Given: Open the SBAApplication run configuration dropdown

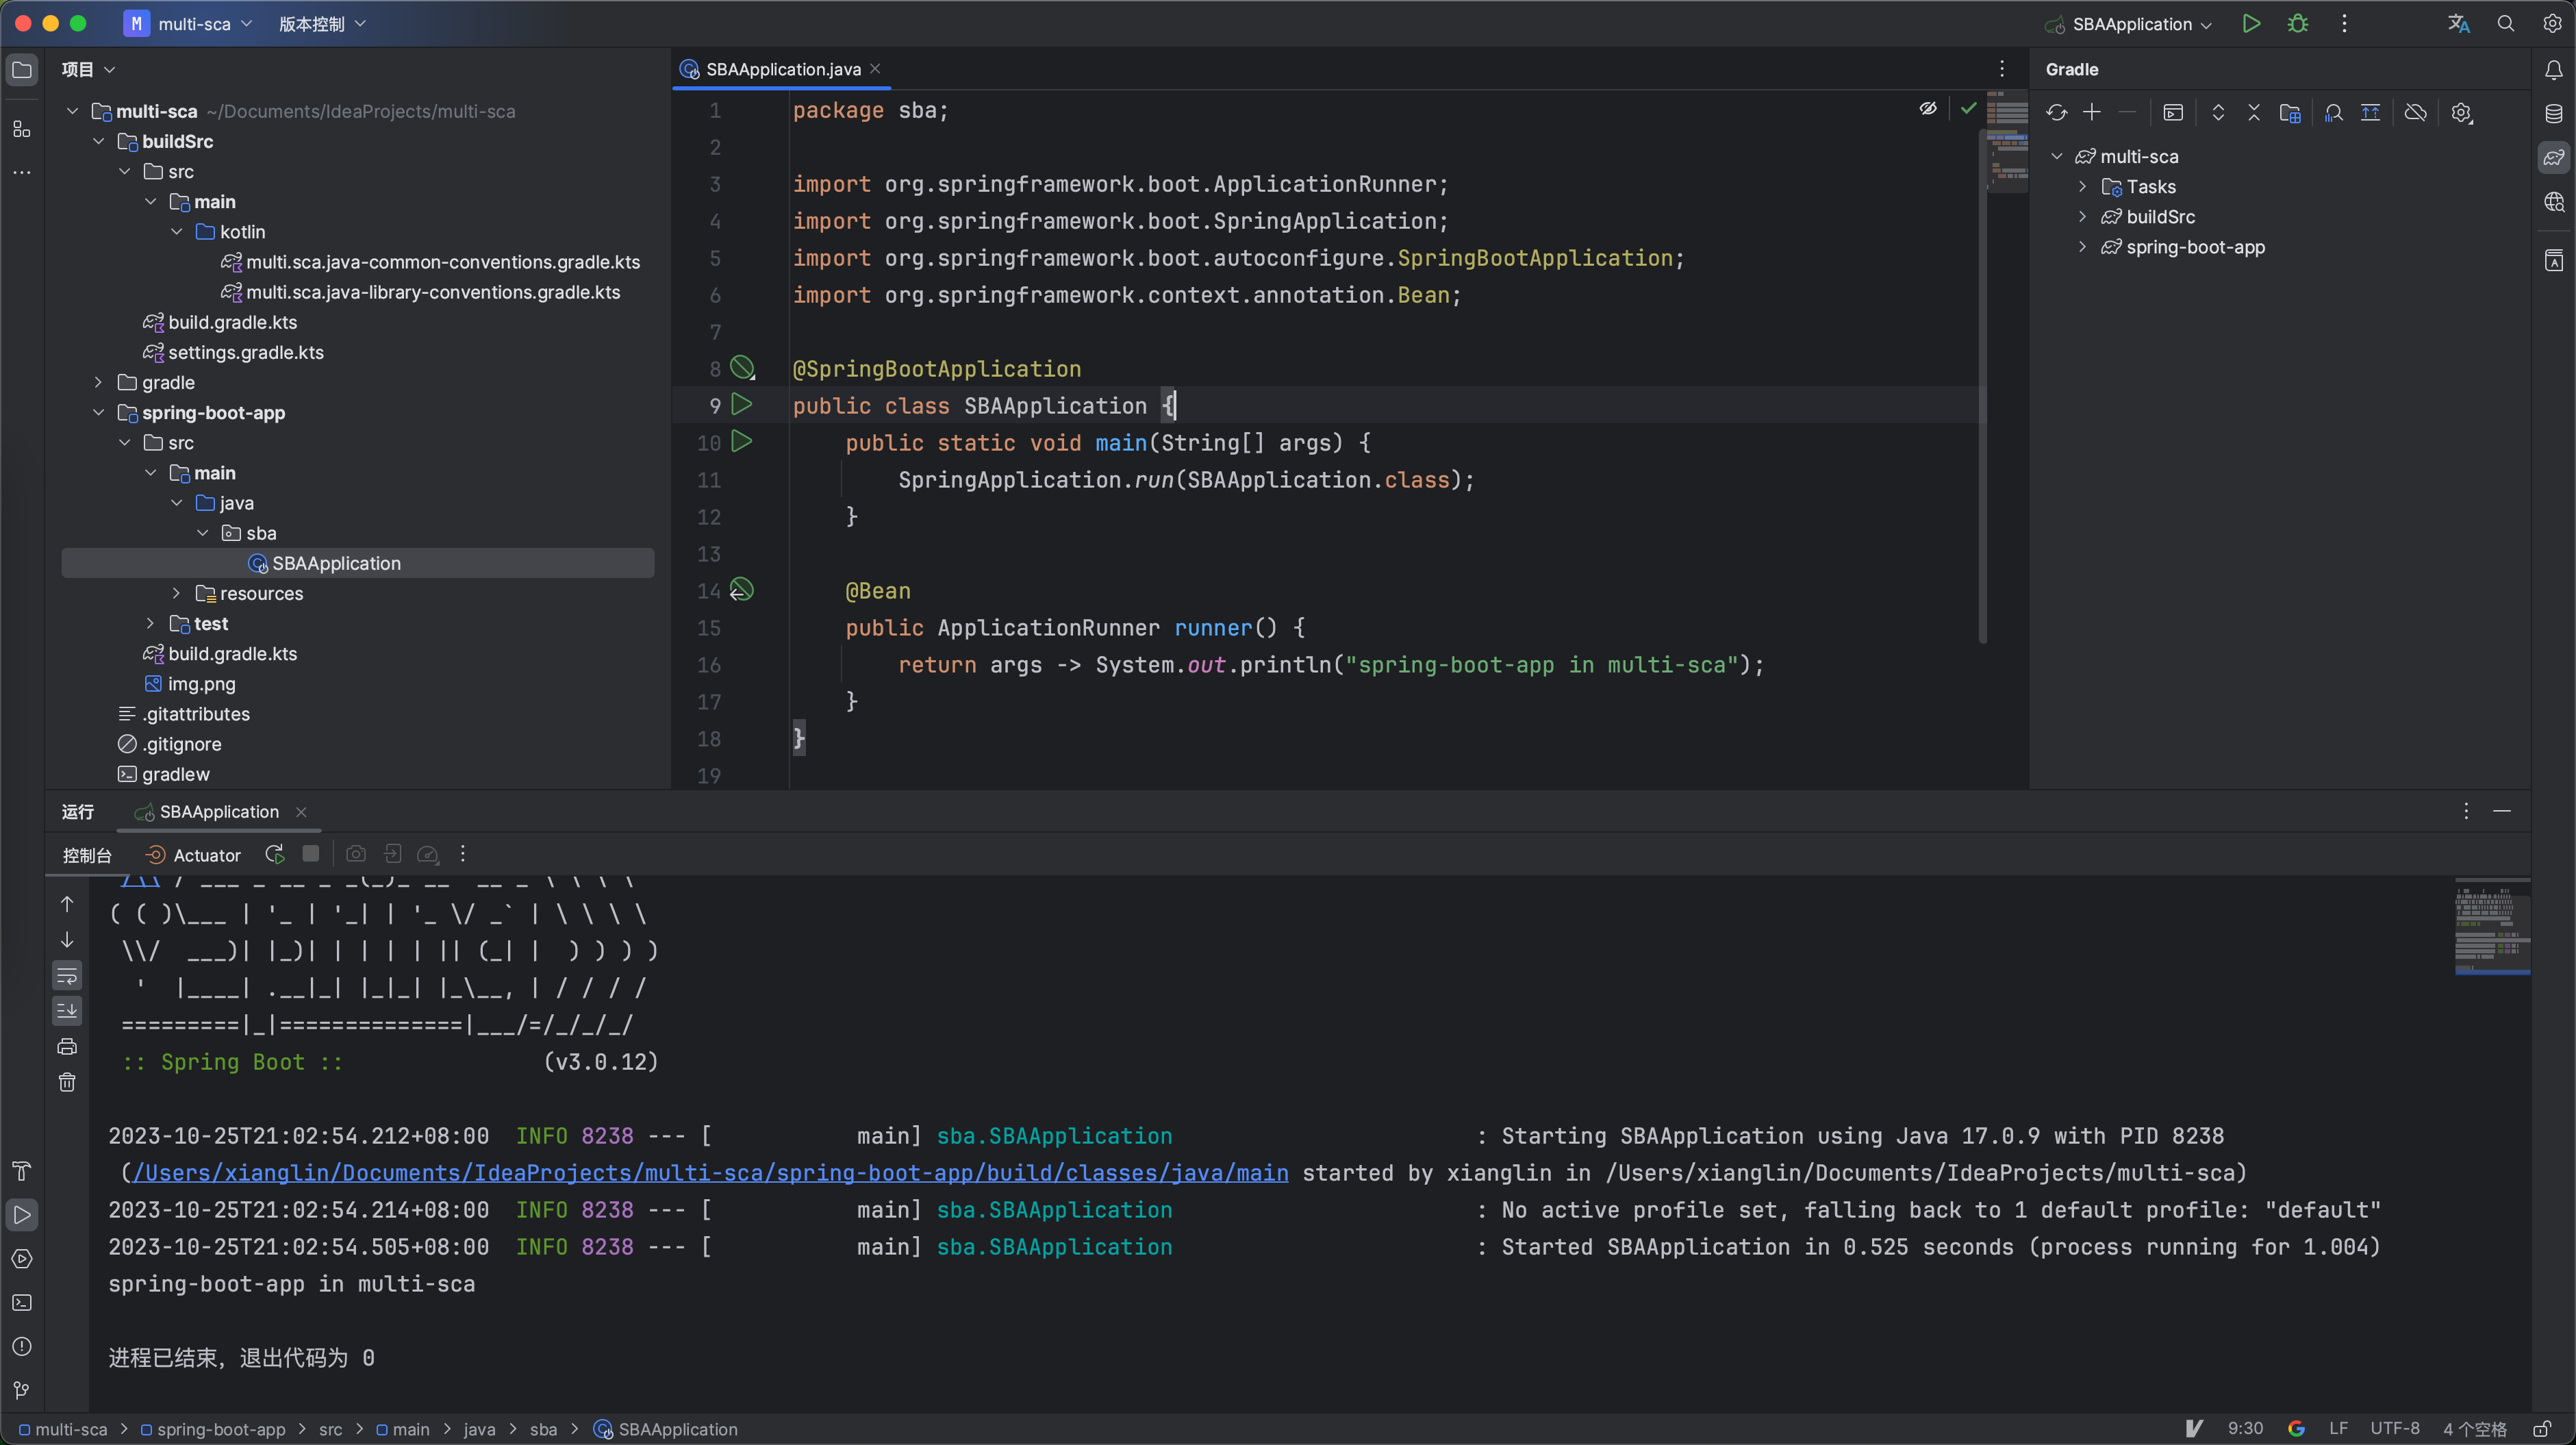Looking at the screenshot, I should (2129, 24).
